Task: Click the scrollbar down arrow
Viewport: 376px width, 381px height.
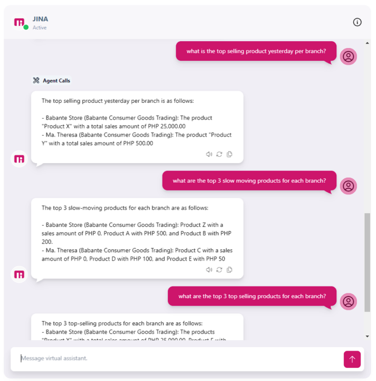Action: click(367, 336)
